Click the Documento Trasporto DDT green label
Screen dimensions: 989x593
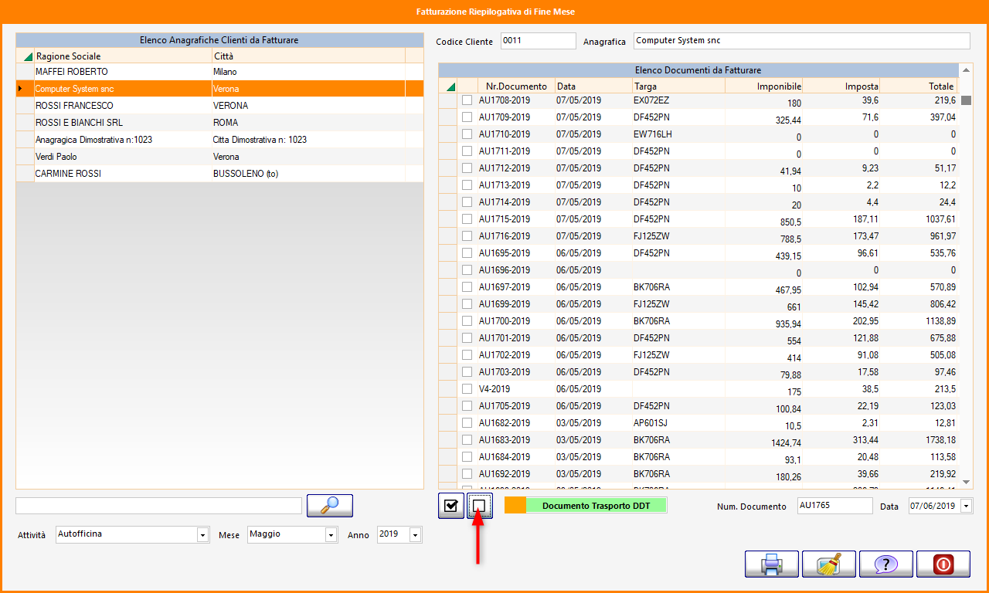[596, 506]
